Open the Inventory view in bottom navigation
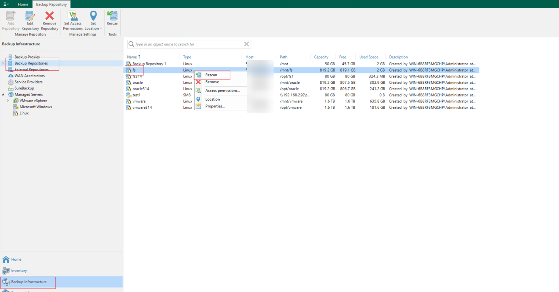This screenshot has height=292, width=559. tap(19, 271)
